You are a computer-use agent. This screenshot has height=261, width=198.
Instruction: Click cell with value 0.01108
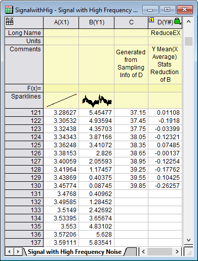pos(165,113)
